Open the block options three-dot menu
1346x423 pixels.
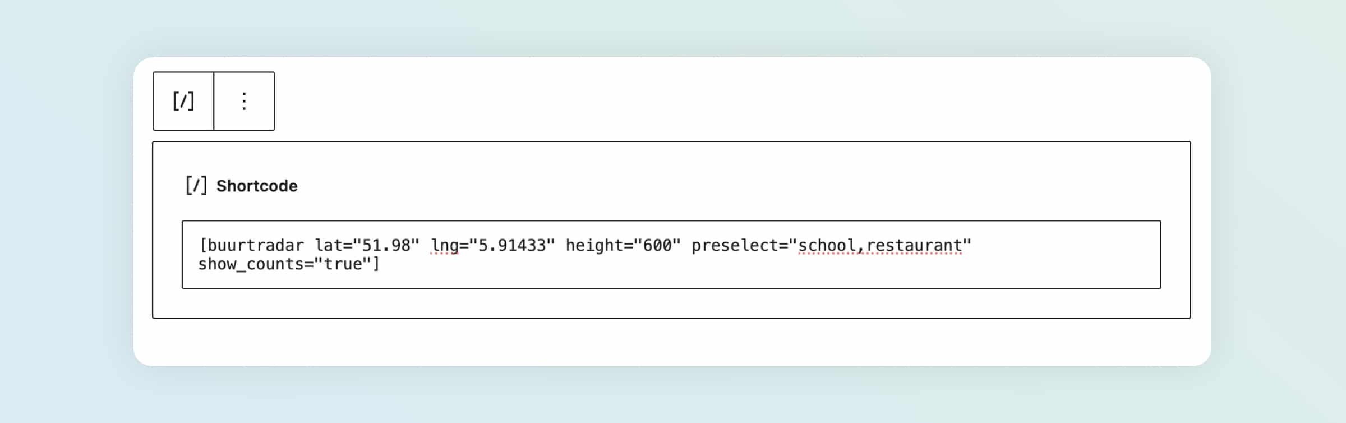click(x=244, y=102)
